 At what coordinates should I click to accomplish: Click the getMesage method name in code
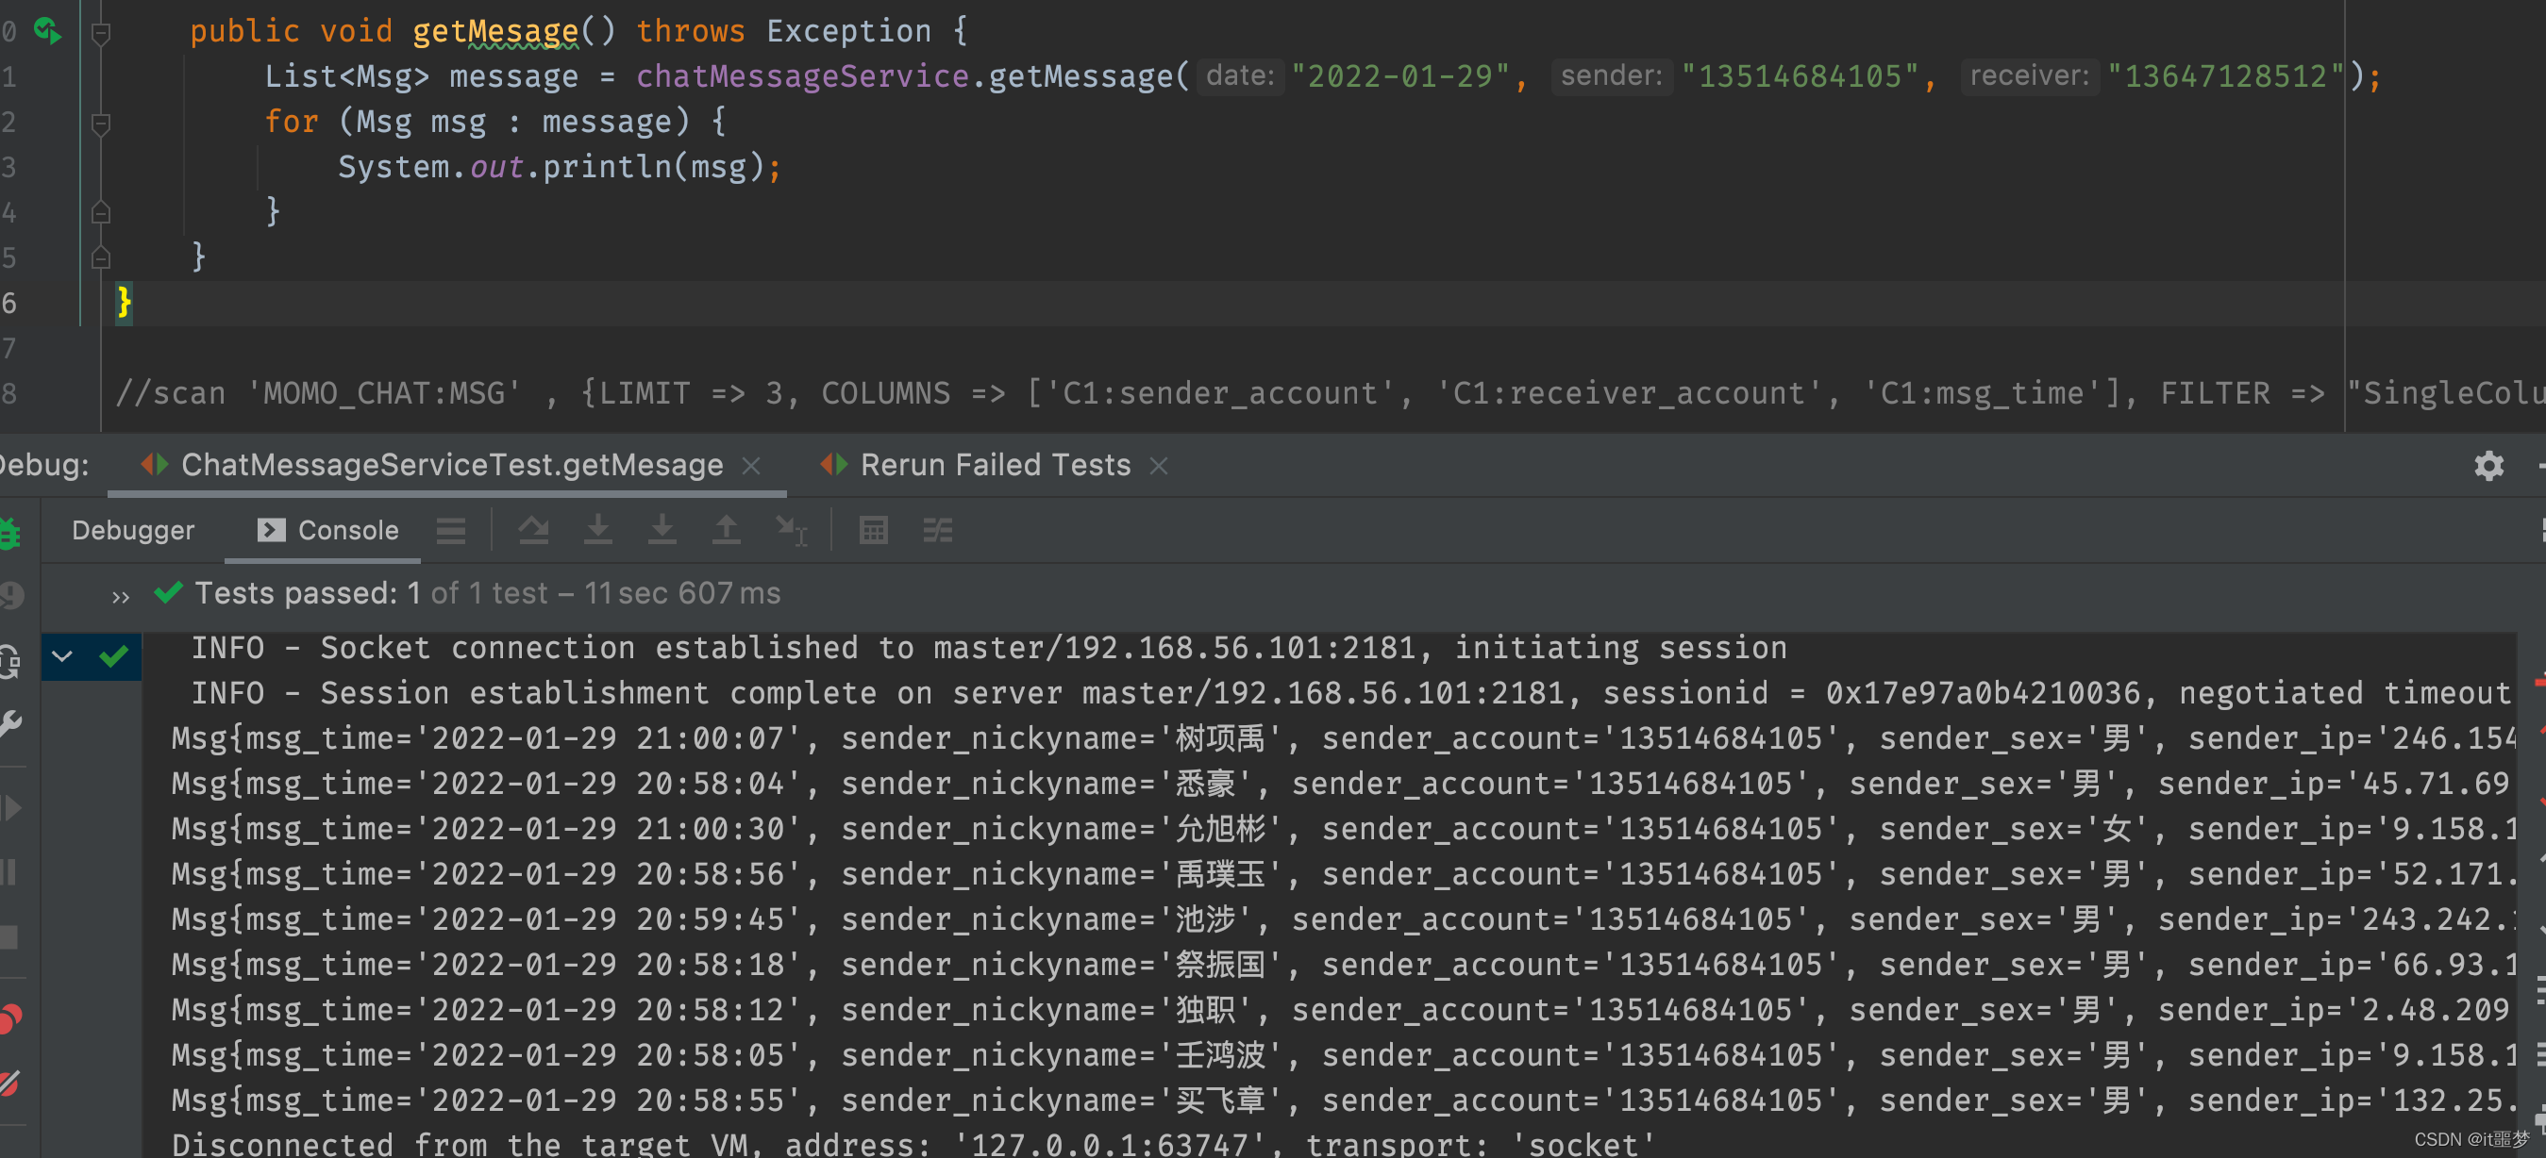(495, 32)
